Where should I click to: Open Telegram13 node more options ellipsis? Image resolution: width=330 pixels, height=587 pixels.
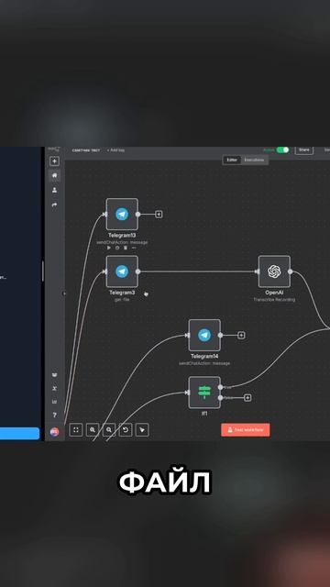[x=134, y=248]
